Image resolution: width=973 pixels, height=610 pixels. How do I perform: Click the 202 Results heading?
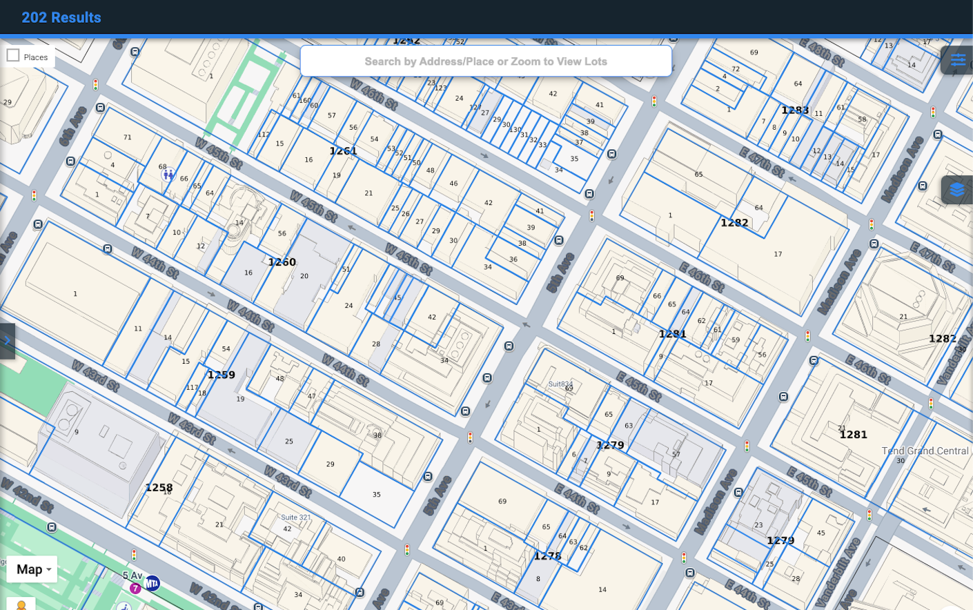pyautogui.click(x=61, y=17)
